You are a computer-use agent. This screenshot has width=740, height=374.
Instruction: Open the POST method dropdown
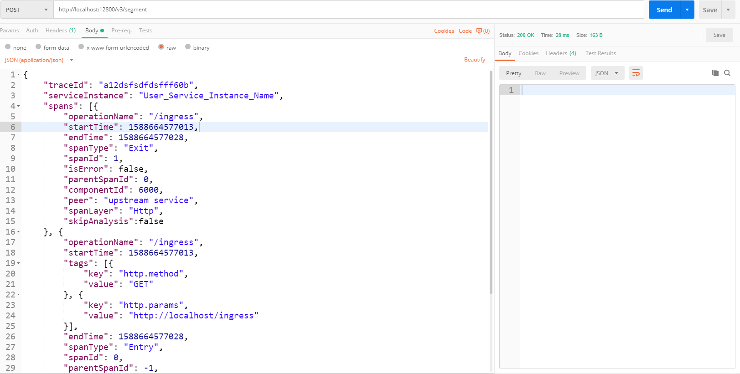pyautogui.click(x=27, y=10)
